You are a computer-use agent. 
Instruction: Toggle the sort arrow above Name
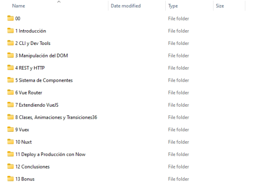pyautogui.click(x=59, y=2)
